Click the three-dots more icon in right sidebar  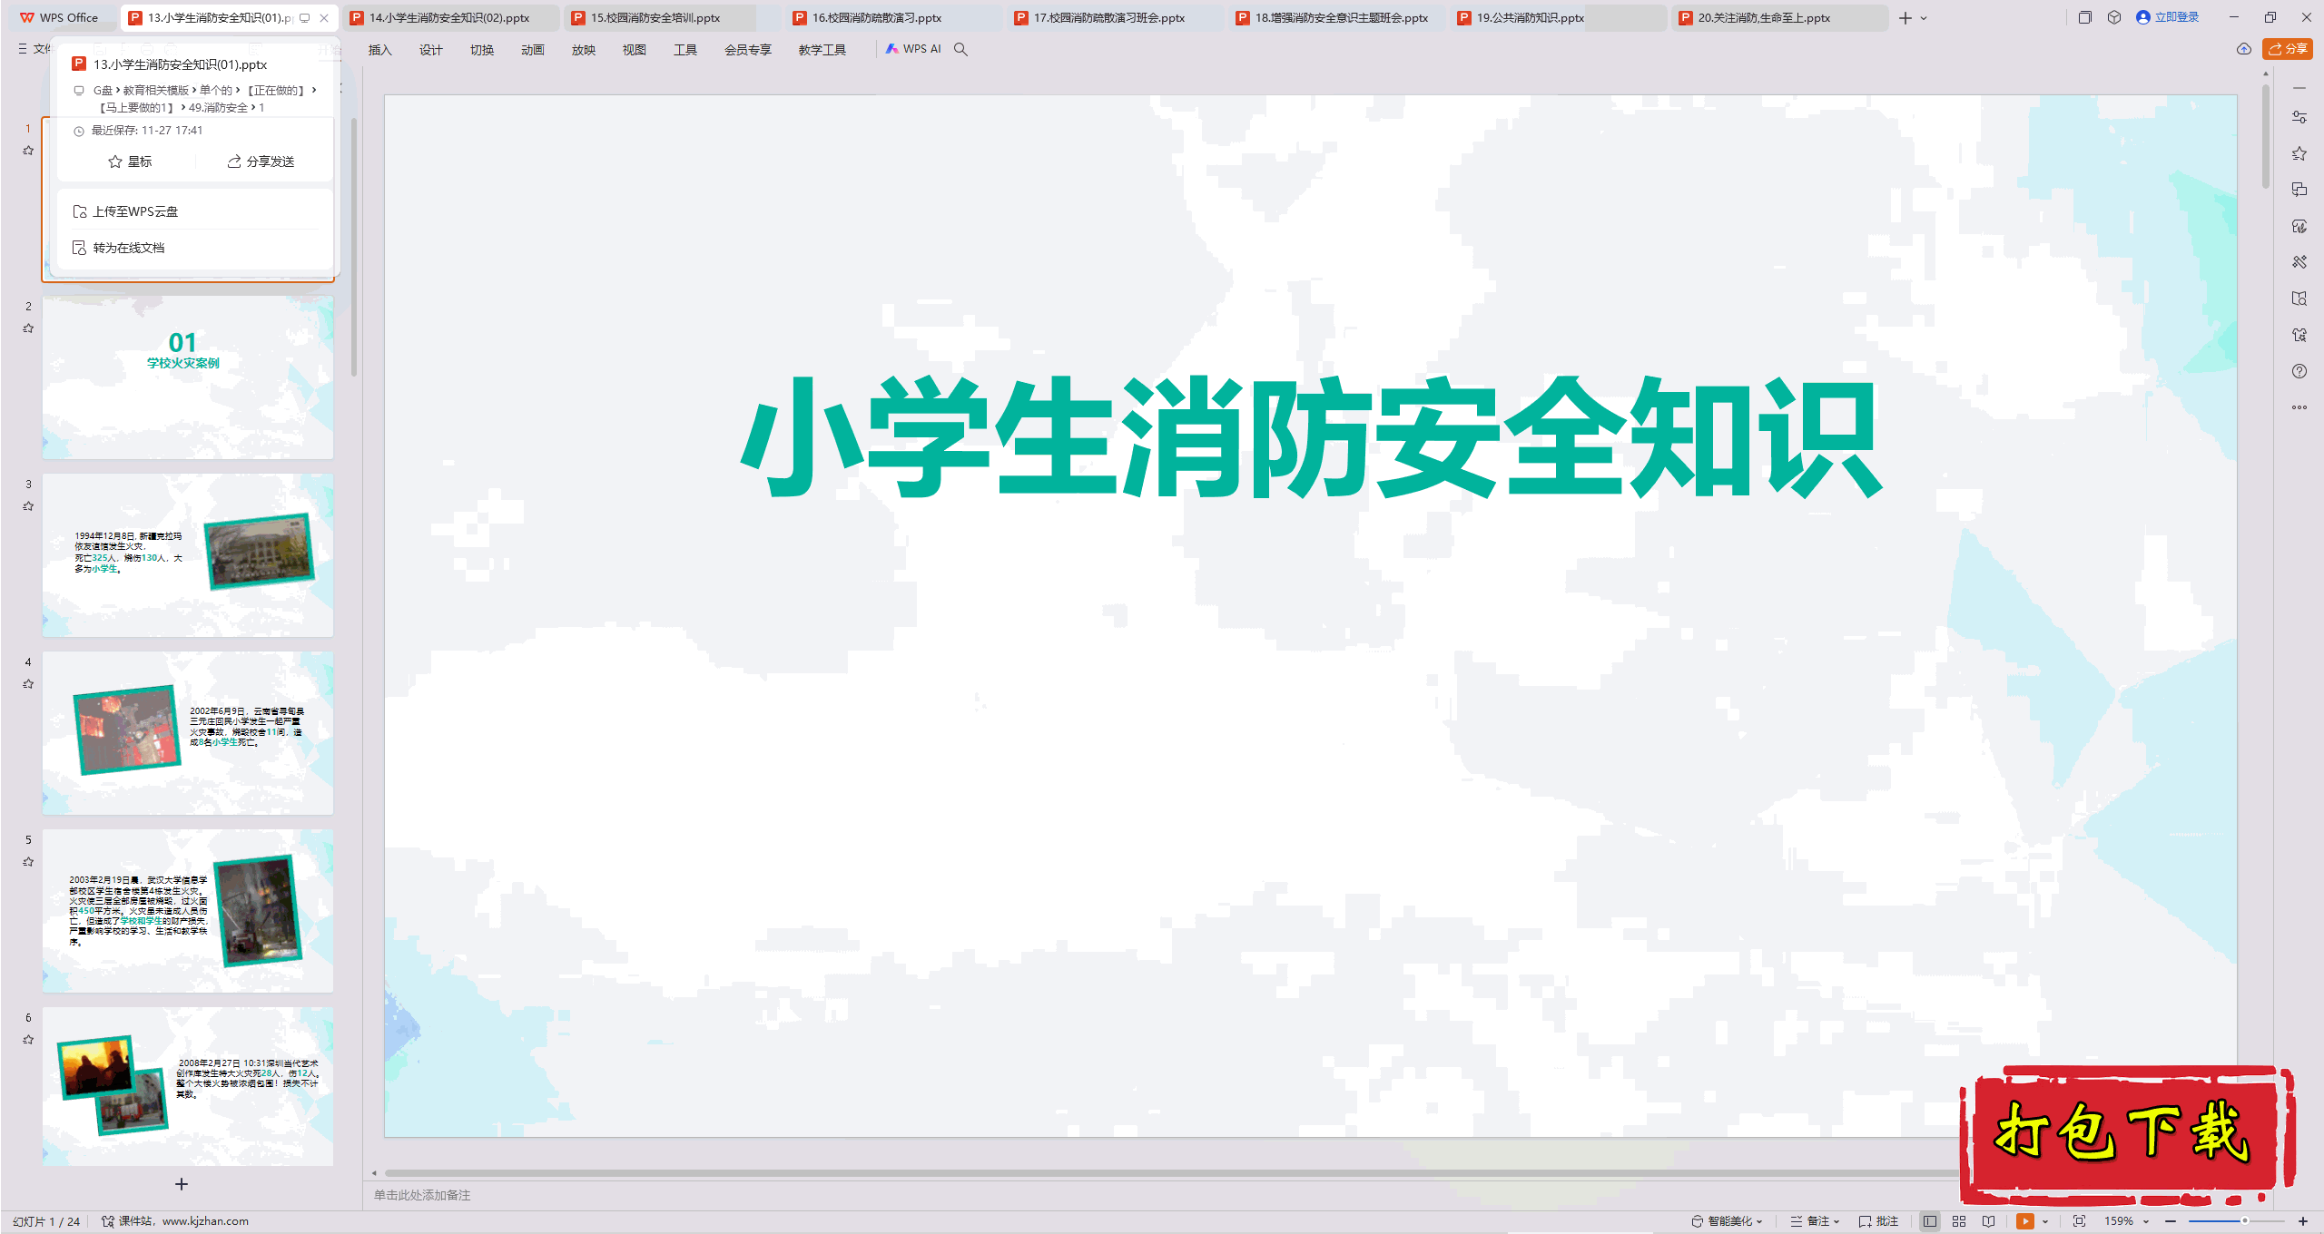[2299, 407]
